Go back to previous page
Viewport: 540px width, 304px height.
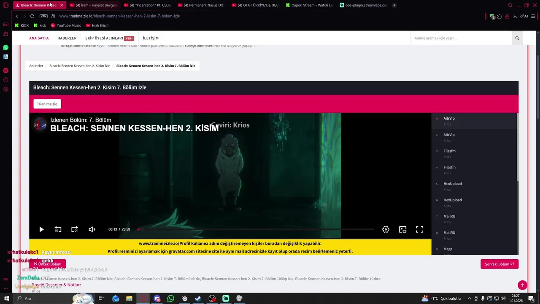pos(17,16)
